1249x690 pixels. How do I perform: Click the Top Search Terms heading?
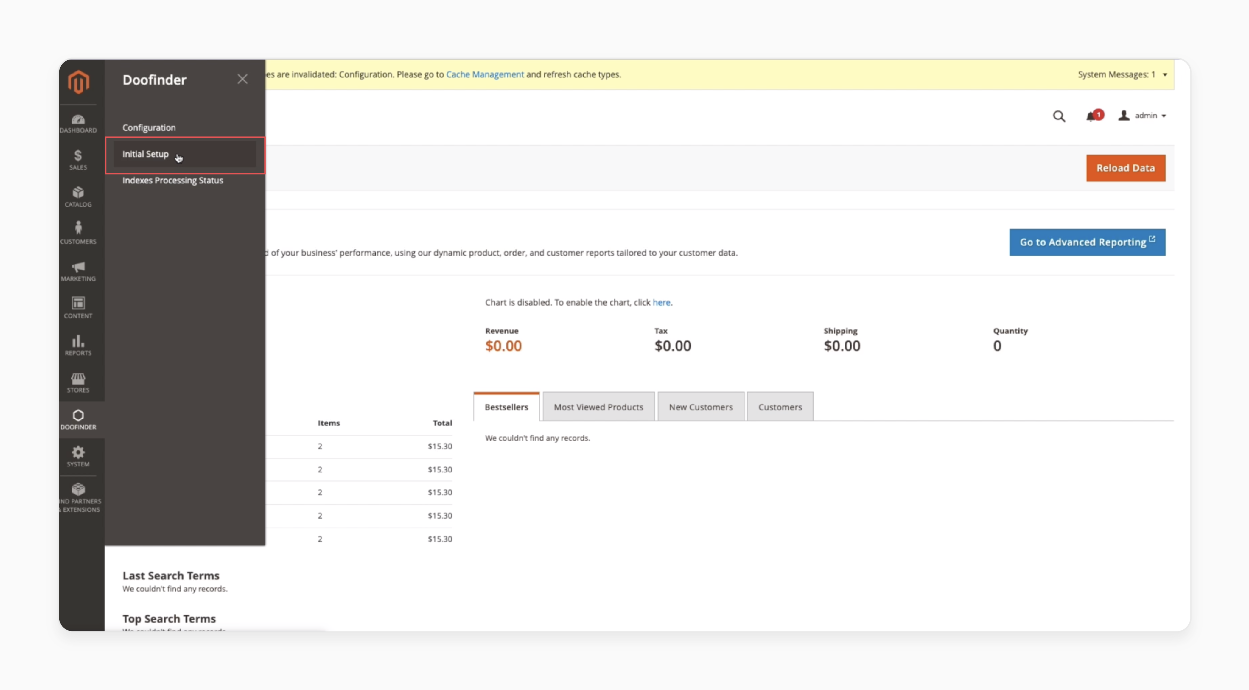pyautogui.click(x=169, y=619)
